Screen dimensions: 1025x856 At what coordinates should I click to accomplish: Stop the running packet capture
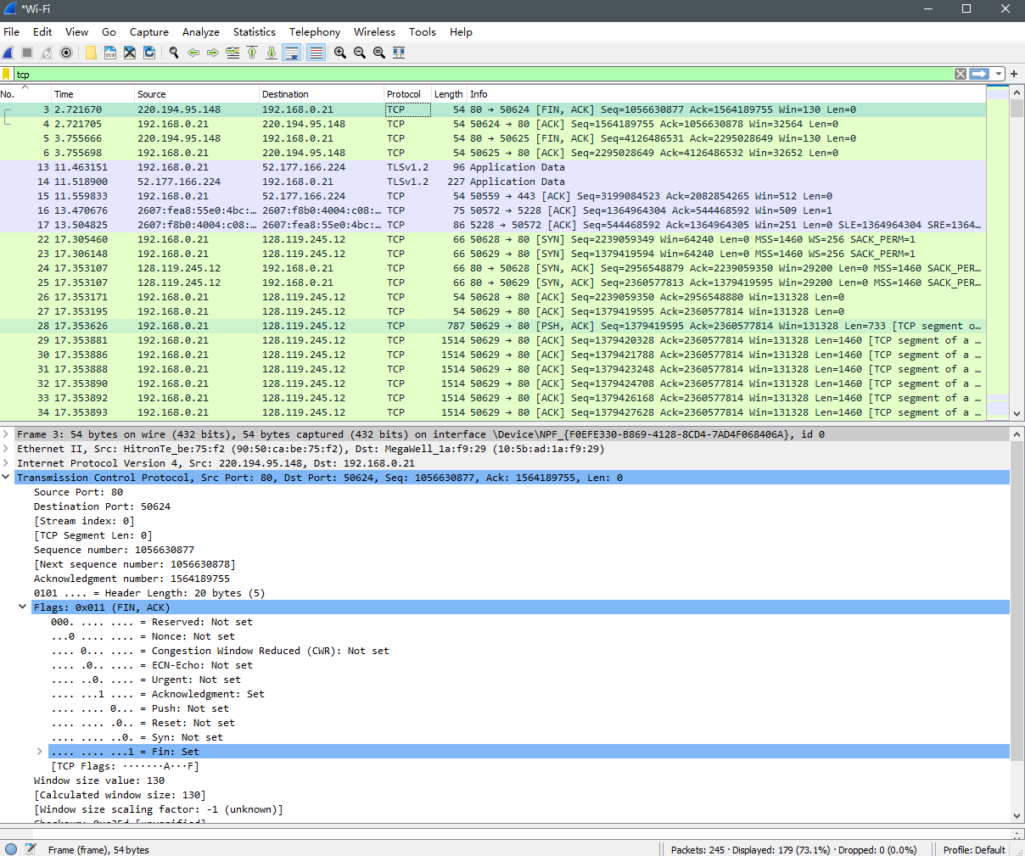pyautogui.click(x=26, y=52)
